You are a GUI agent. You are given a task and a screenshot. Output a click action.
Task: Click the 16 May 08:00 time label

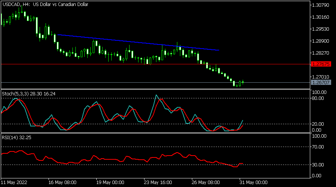point(62,183)
